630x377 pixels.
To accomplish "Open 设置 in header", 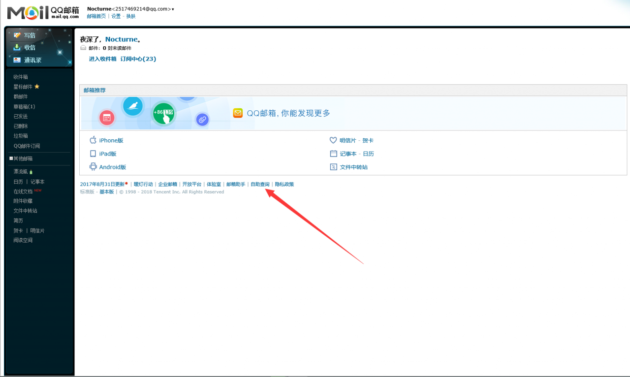I will (116, 16).
